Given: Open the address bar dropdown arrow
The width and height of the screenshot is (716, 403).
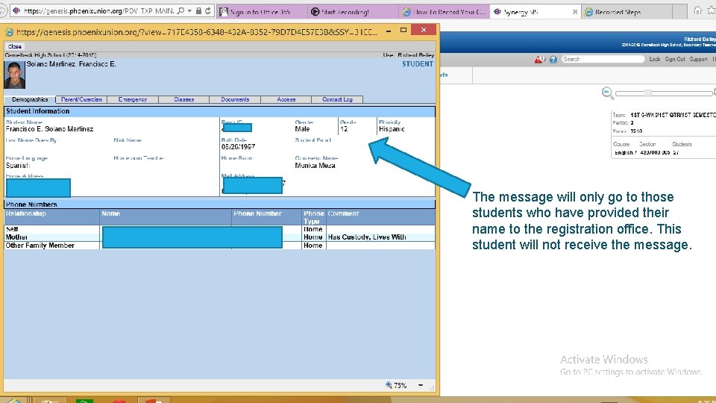Looking at the screenshot, I should coord(189,10).
